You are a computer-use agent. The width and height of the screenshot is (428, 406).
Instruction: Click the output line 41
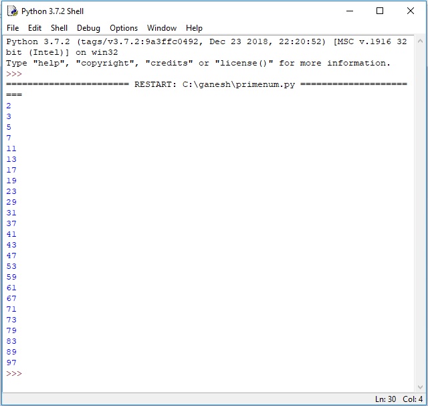click(11, 234)
